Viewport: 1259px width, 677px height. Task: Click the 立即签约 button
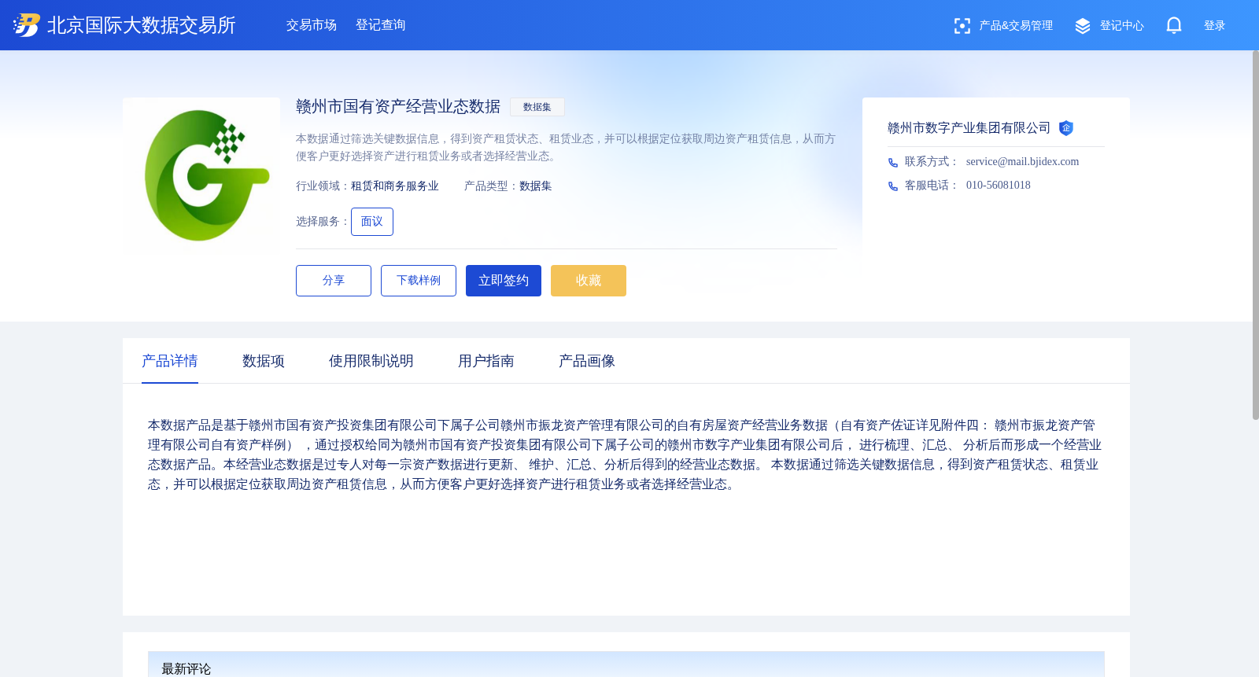pyautogui.click(x=504, y=281)
